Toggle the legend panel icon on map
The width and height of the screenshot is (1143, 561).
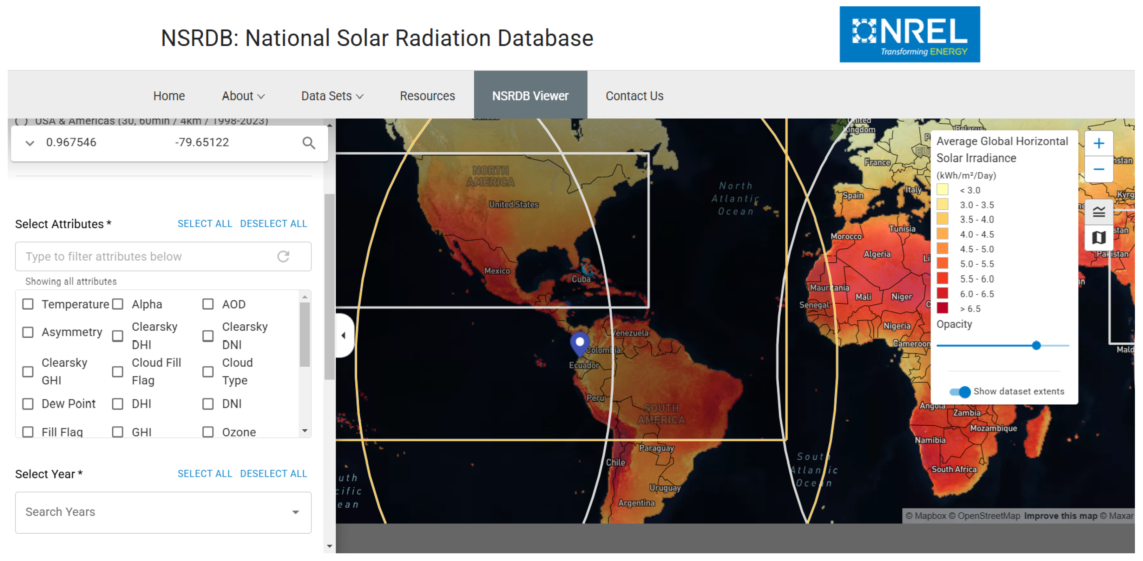[x=1098, y=212]
